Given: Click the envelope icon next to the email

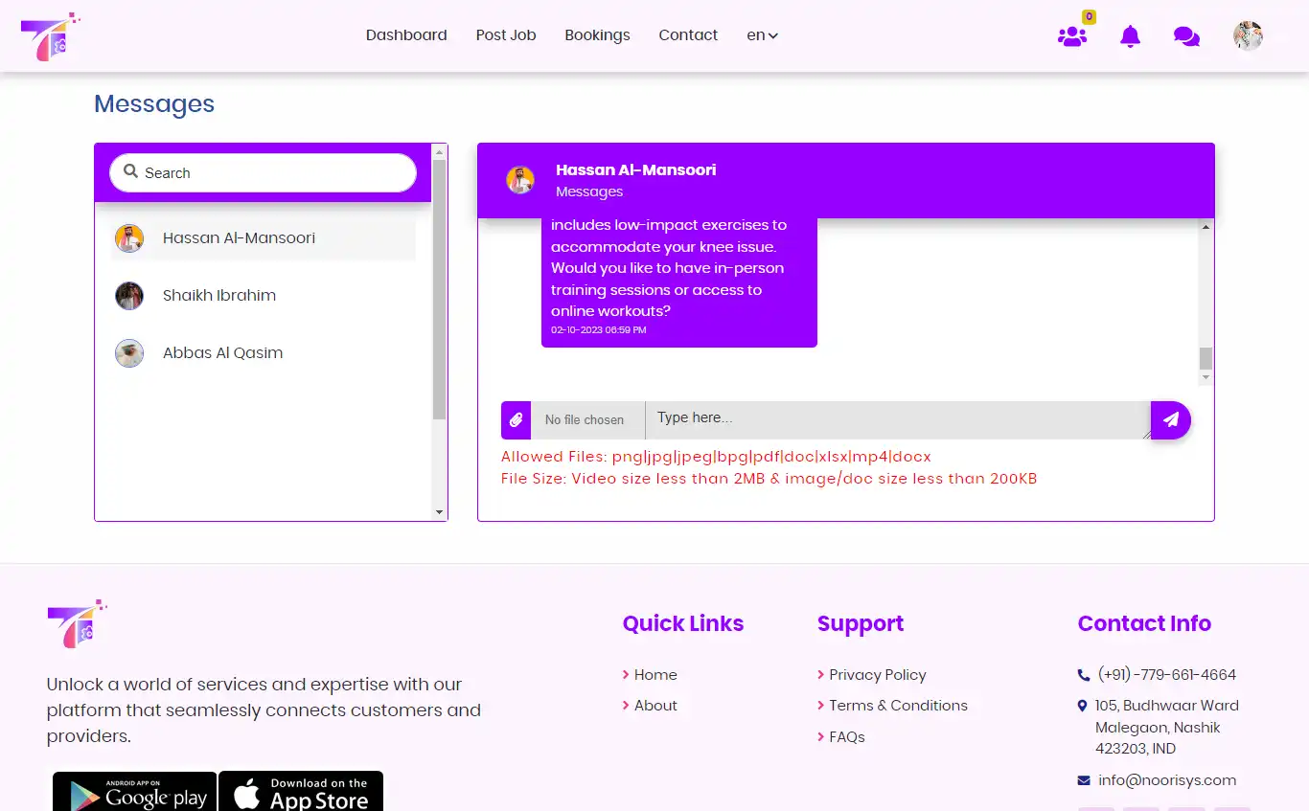Looking at the screenshot, I should coord(1084,779).
